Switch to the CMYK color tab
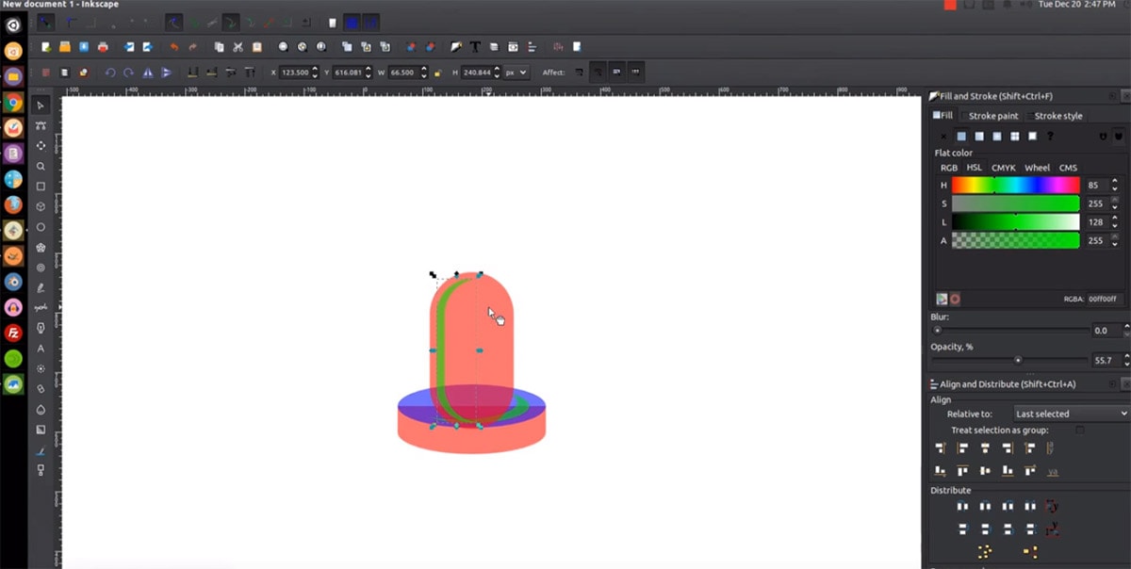The height and width of the screenshot is (569, 1131). coord(1003,168)
